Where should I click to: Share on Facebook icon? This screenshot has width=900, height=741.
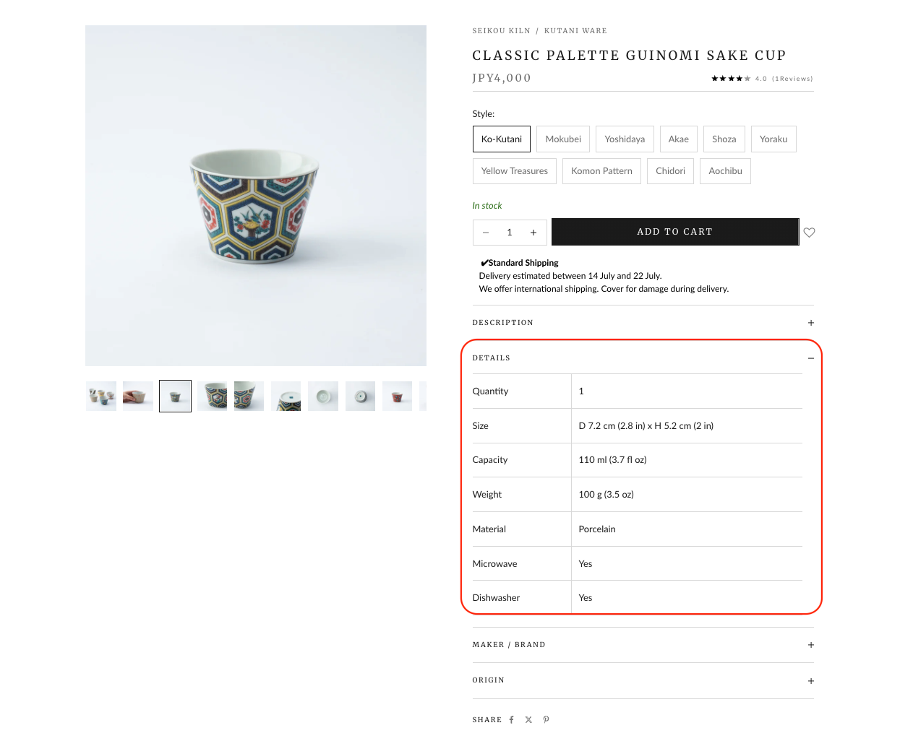point(511,720)
